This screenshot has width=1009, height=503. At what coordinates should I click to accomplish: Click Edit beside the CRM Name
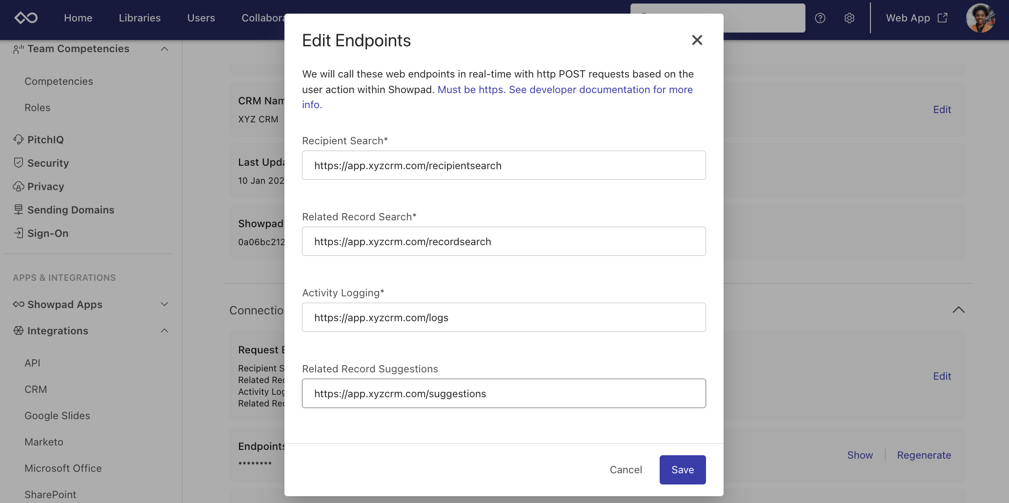point(942,110)
